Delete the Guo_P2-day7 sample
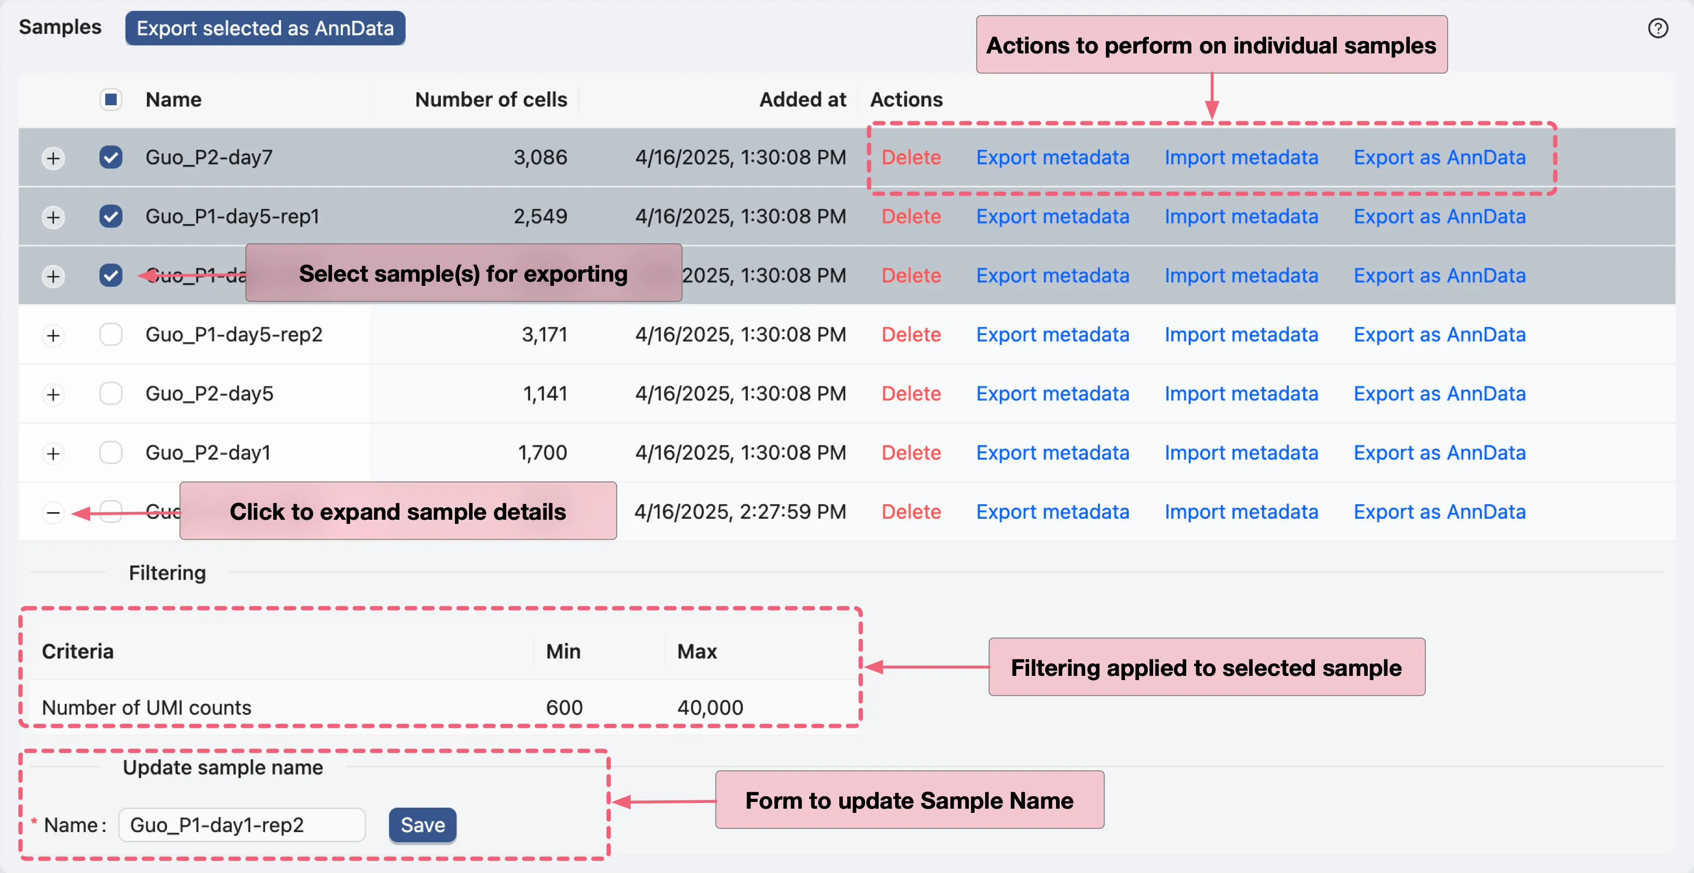This screenshot has width=1694, height=873. pos(911,157)
